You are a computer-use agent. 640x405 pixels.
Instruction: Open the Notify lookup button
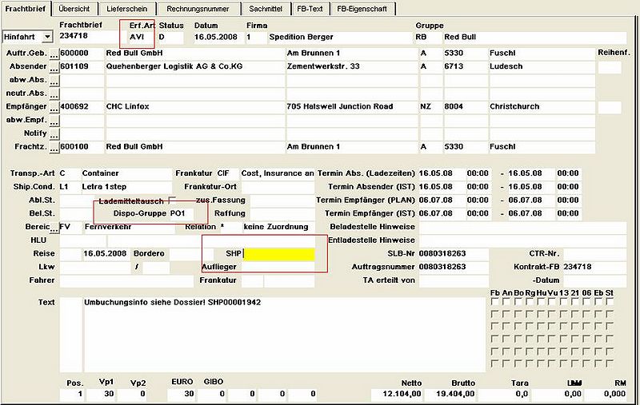[54, 134]
